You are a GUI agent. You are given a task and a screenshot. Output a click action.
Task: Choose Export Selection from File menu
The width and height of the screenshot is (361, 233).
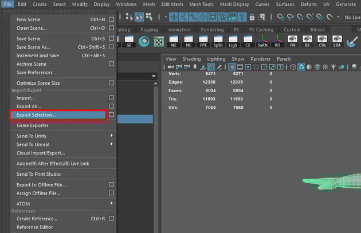(36, 115)
